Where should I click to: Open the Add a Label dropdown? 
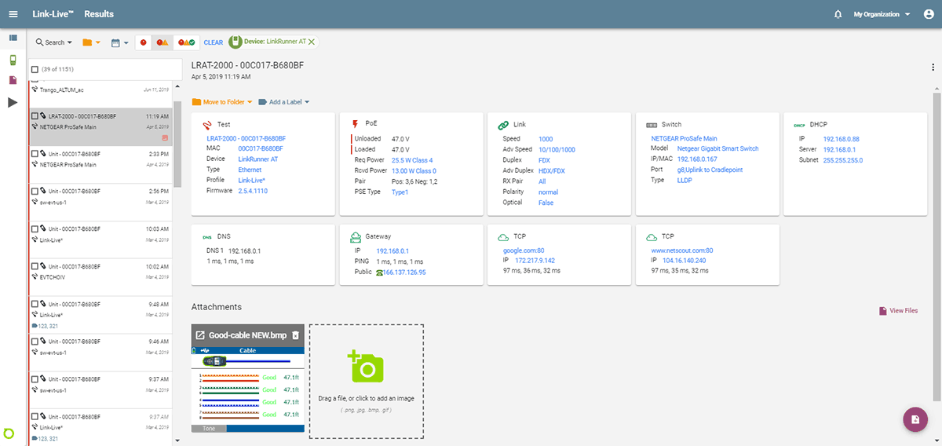pos(283,102)
